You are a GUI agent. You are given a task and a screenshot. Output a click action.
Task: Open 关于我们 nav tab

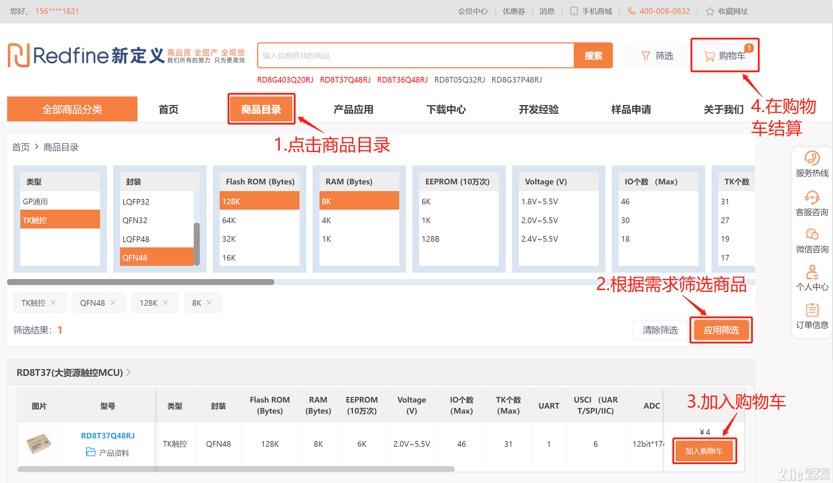point(724,109)
